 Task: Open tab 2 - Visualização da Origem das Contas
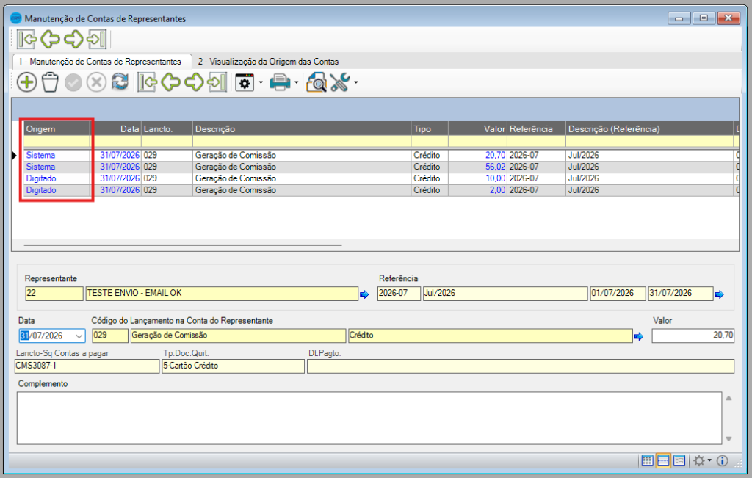(x=268, y=62)
